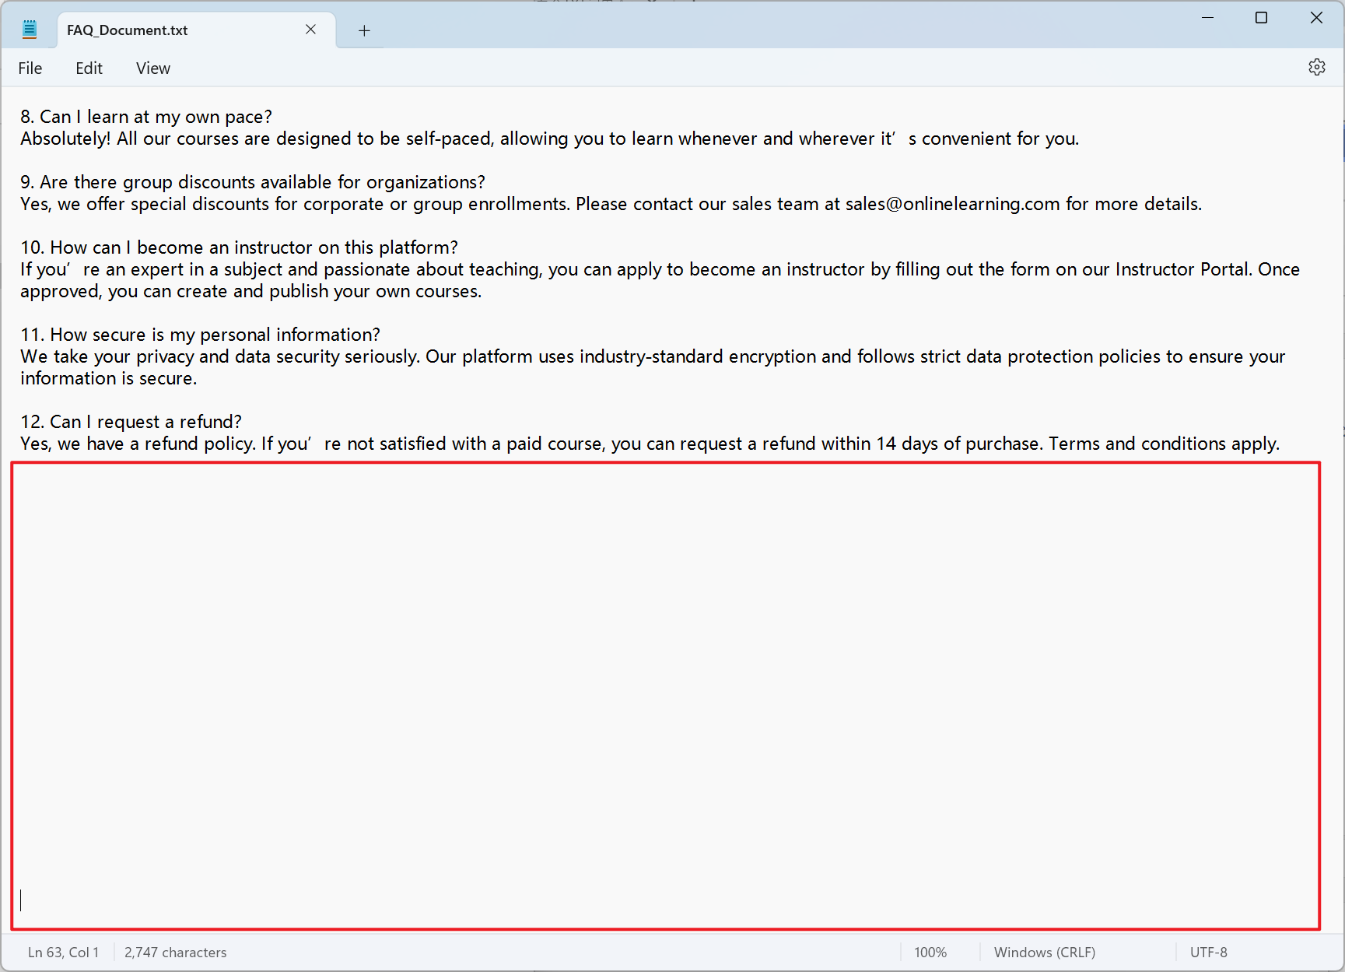1345x972 pixels.
Task: Click the sales@onlinelearning.com email text
Action: click(x=952, y=204)
